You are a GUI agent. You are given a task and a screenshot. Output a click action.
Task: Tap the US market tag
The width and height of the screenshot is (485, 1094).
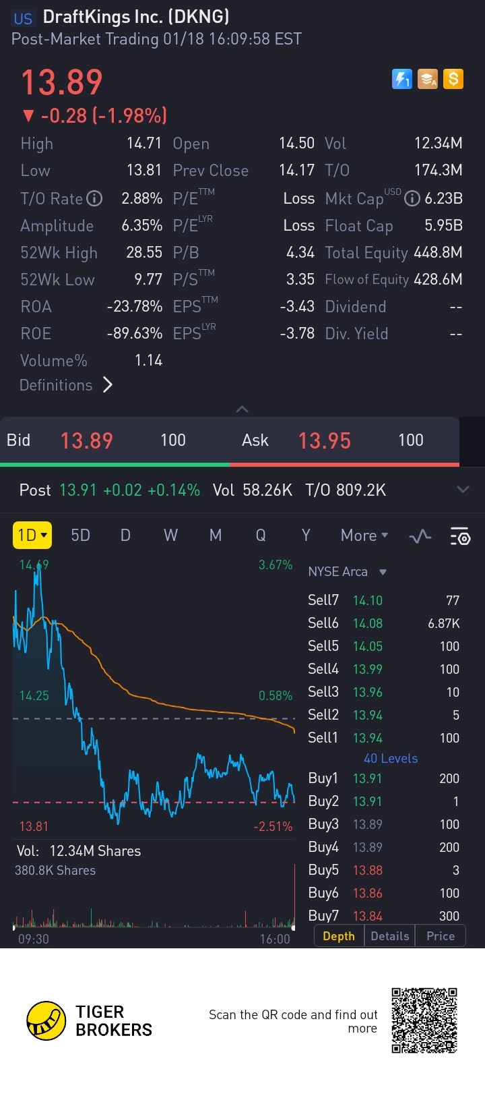(x=23, y=18)
